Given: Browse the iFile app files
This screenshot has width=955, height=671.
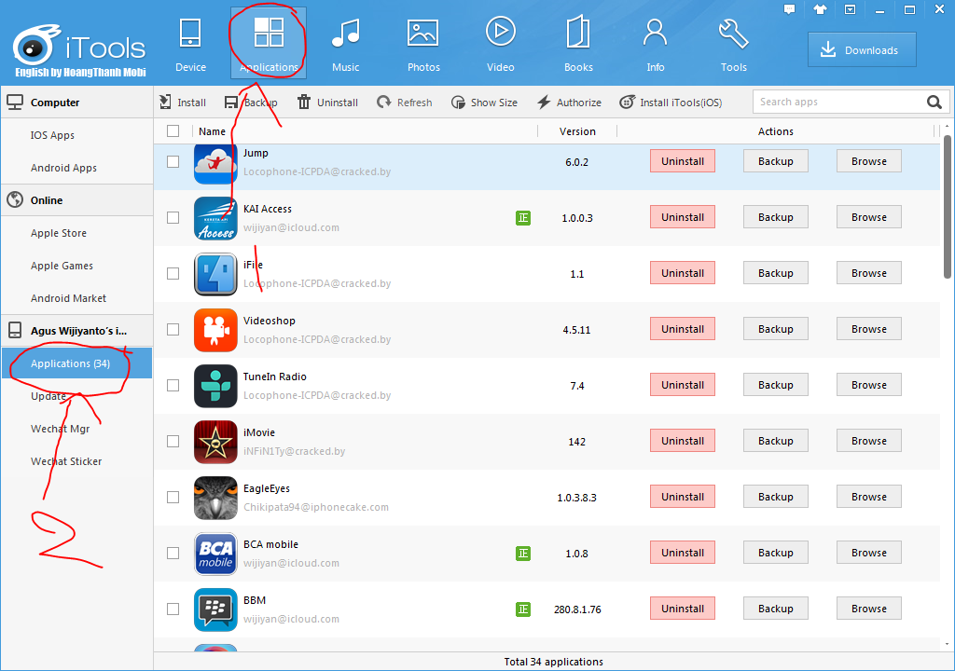Looking at the screenshot, I should point(868,273).
